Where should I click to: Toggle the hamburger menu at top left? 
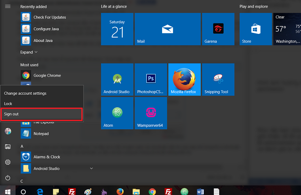point(8,6)
